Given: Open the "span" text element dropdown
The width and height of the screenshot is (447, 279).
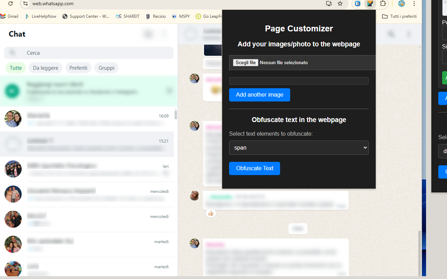Looking at the screenshot, I should pos(299,148).
